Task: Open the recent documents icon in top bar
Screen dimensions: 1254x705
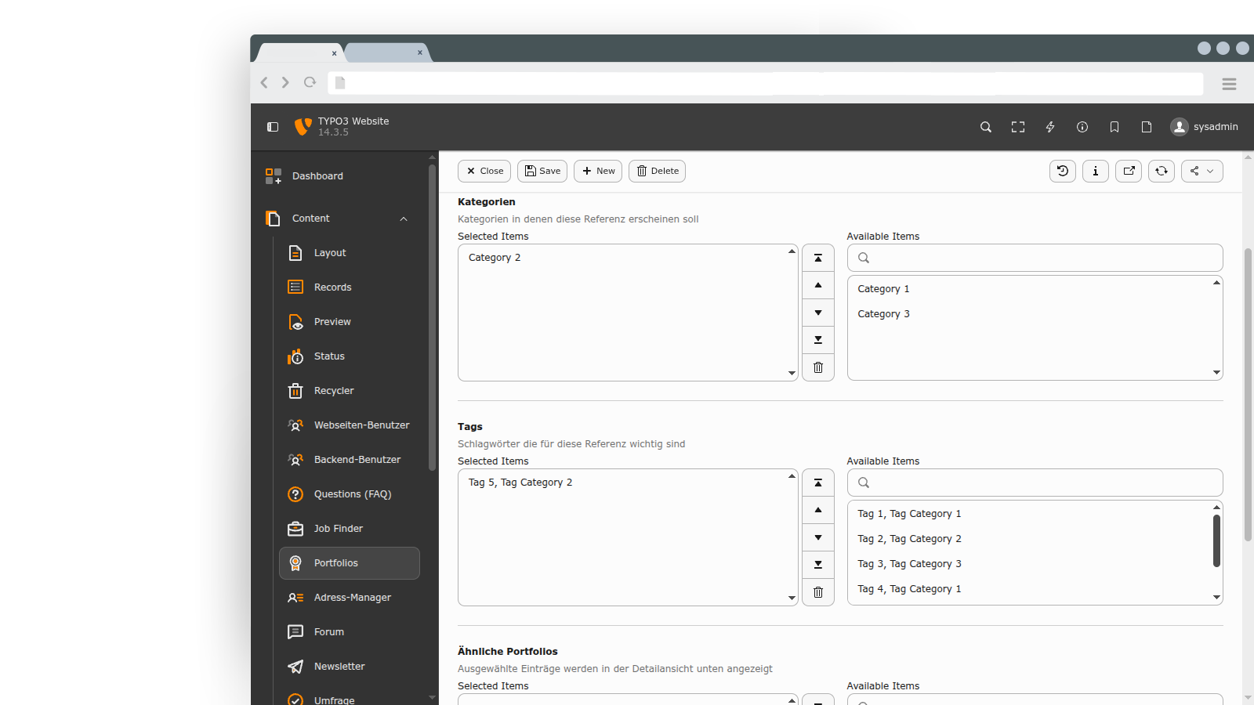Action: tap(1147, 127)
